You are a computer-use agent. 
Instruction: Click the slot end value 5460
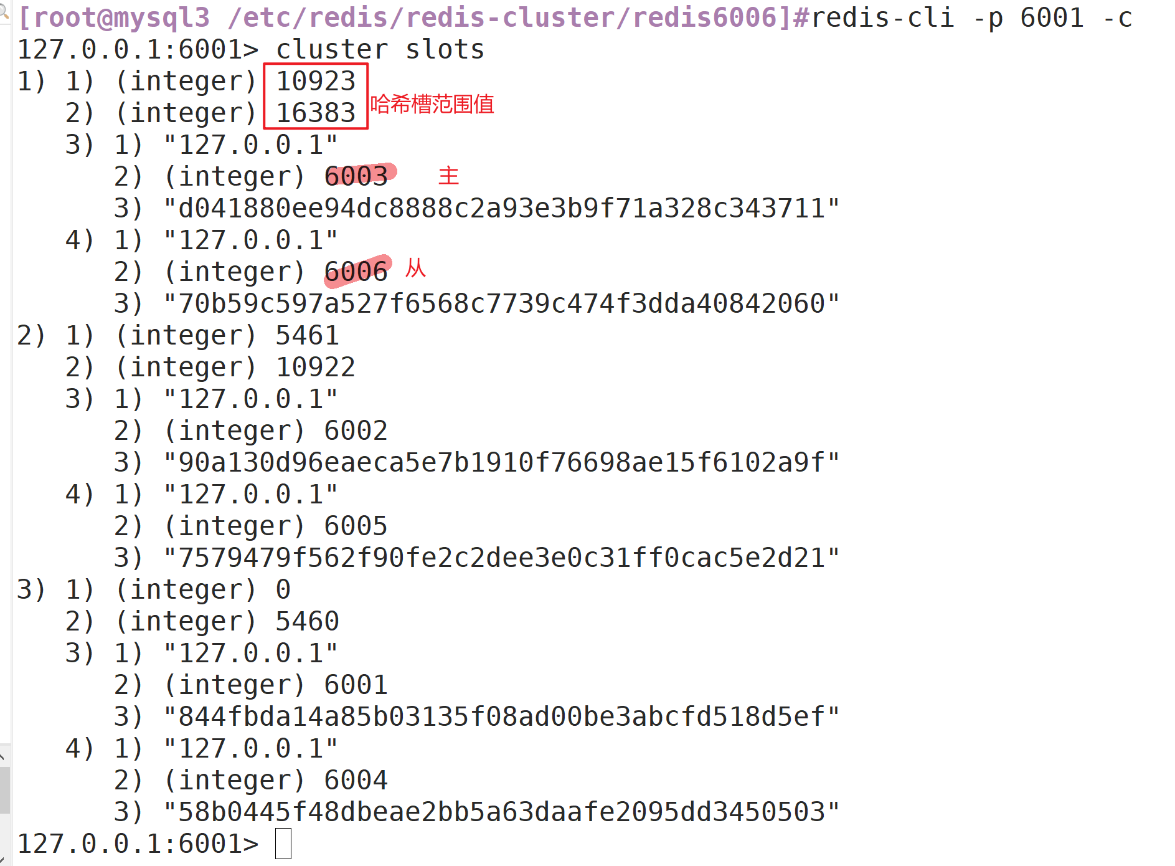click(x=308, y=621)
